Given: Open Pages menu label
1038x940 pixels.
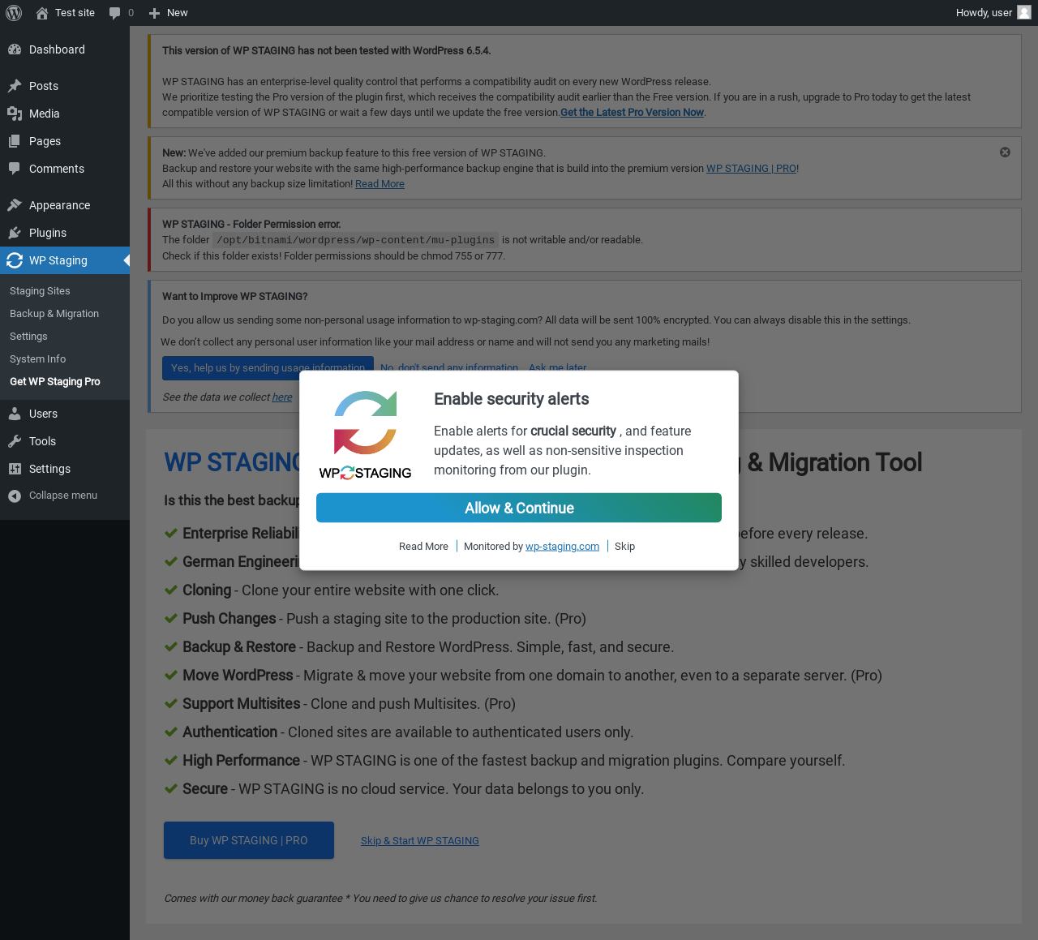Looking at the screenshot, I should pyautogui.click(x=45, y=141).
